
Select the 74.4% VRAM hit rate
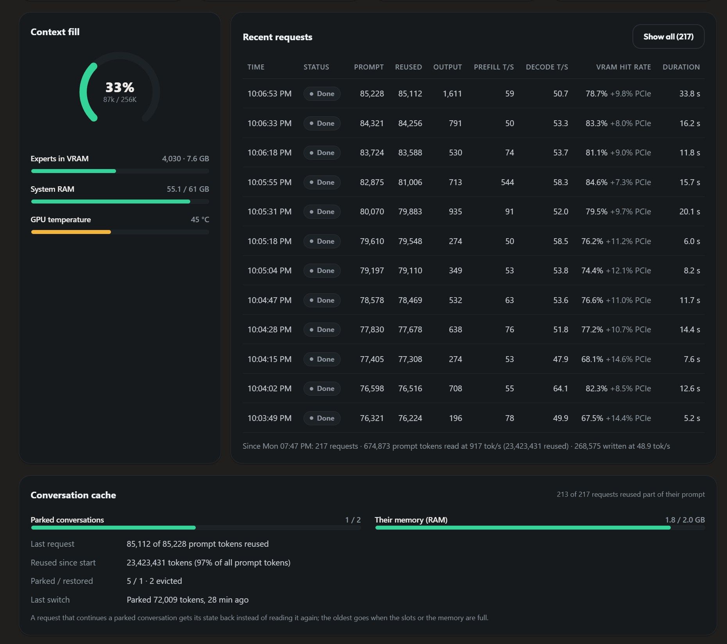point(592,271)
